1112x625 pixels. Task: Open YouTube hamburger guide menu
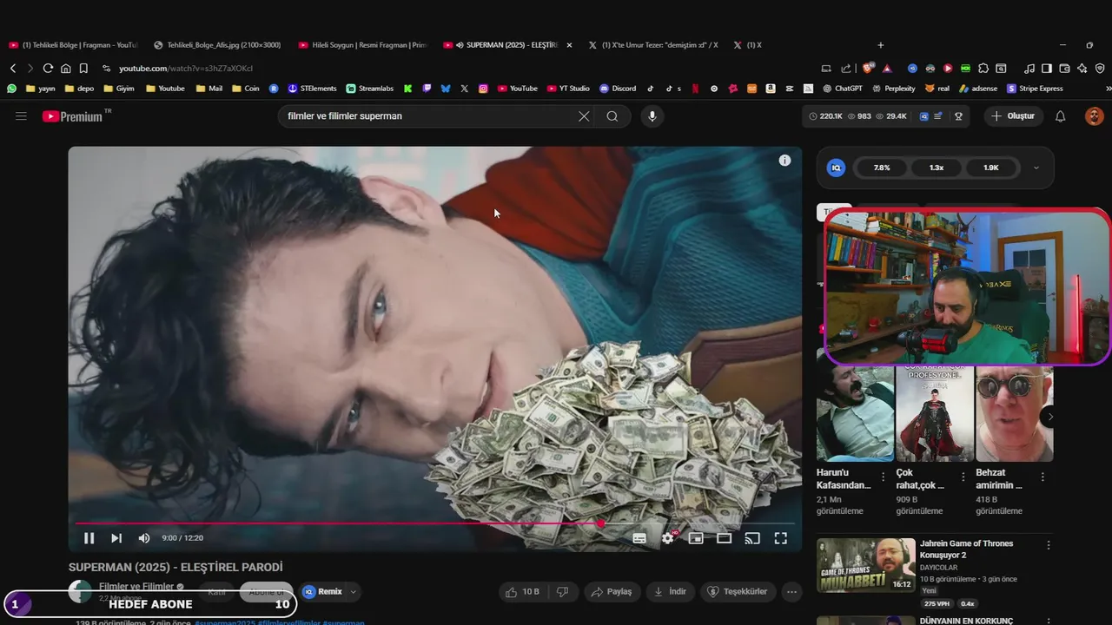(x=21, y=116)
